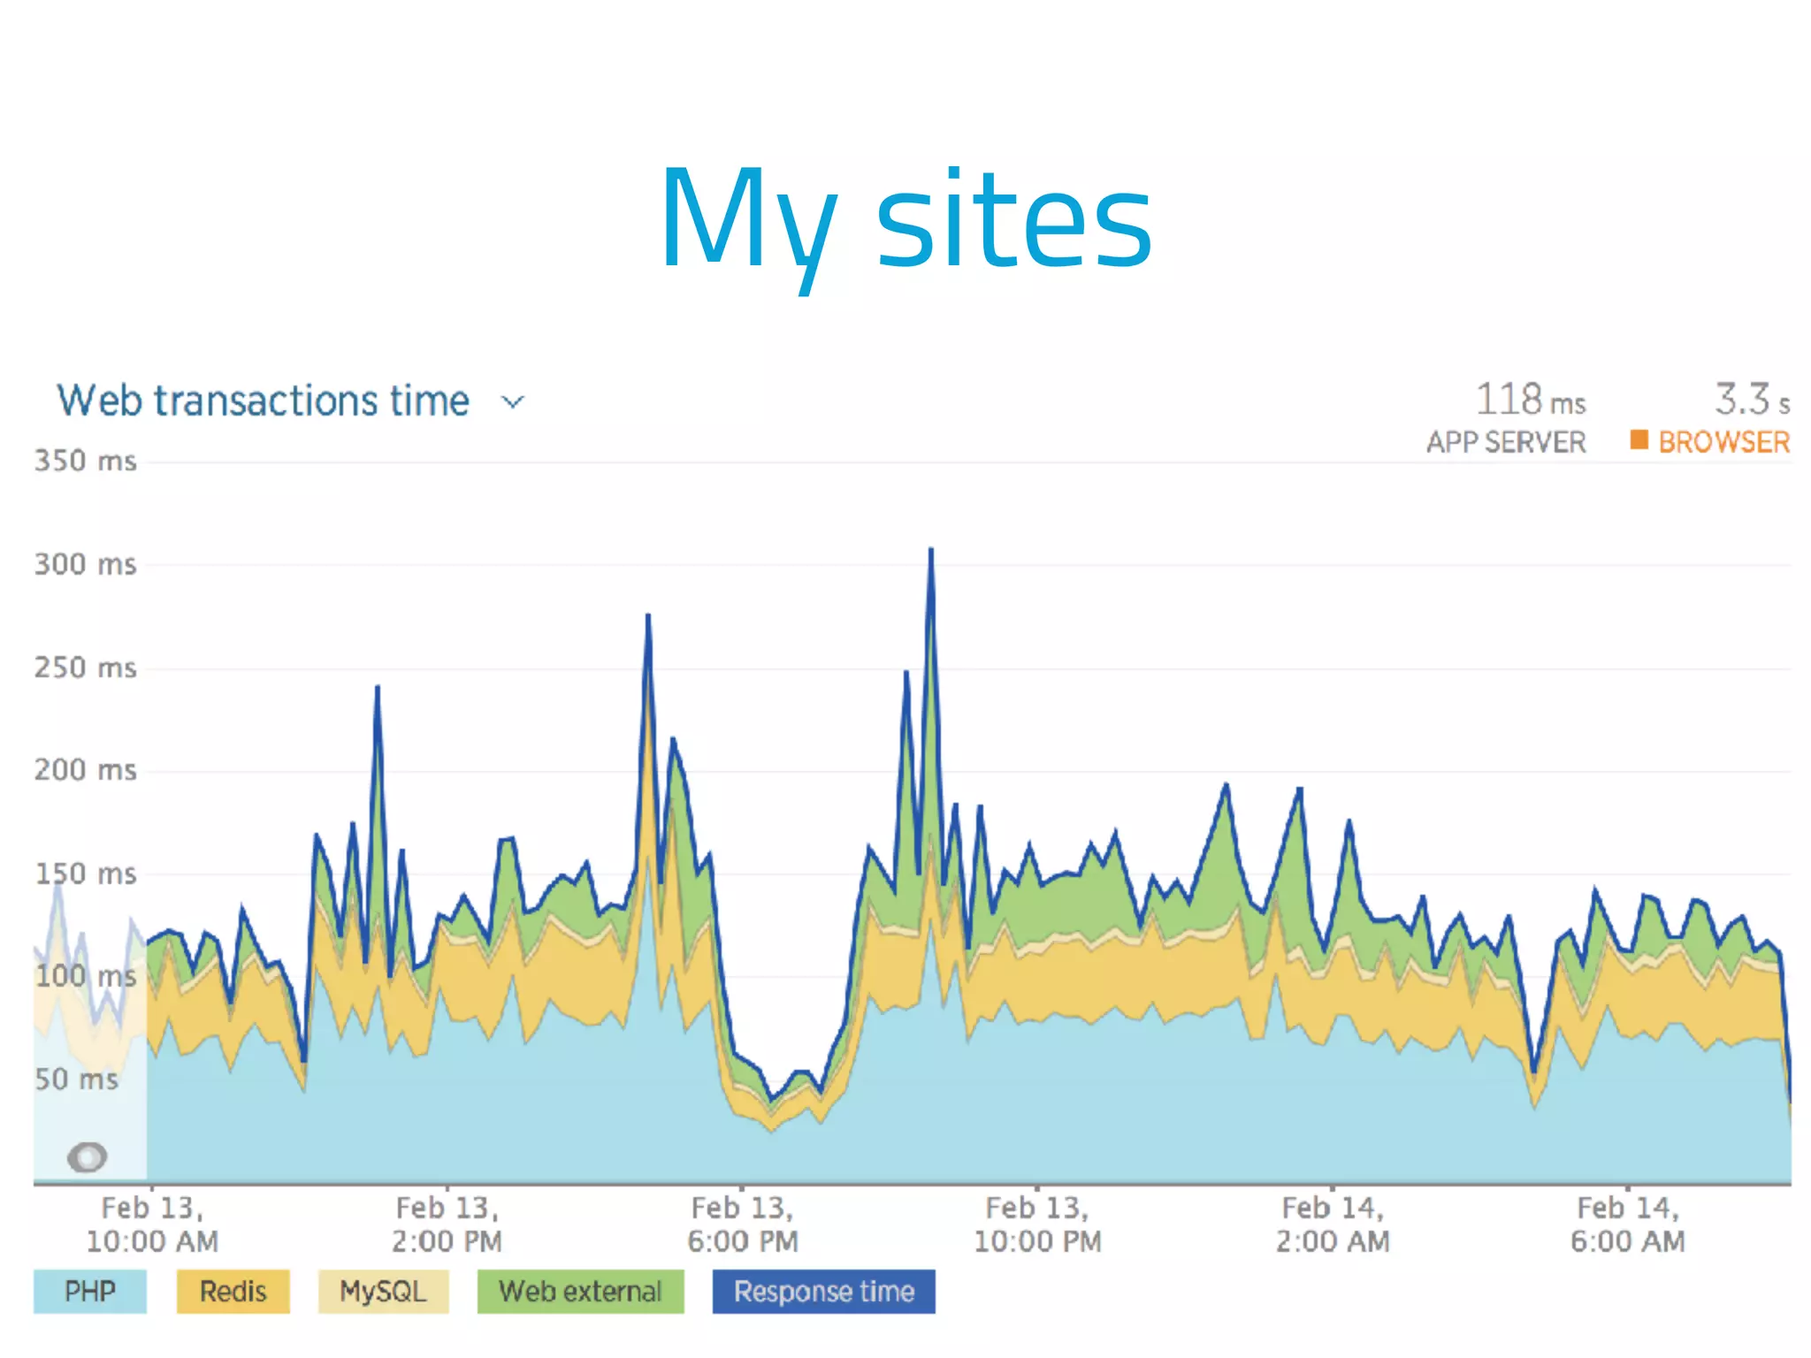Click the Feb 13, 10:00 AM axis label
The height and width of the screenshot is (1358, 1811).
pyautogui.click(x=152, y=1224)
